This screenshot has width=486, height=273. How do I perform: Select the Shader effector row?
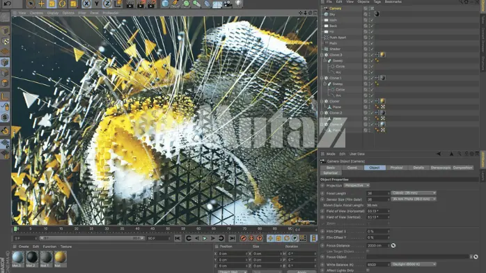[335, 49]
